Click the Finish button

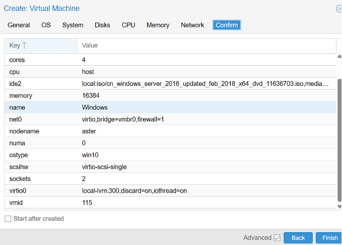[330, 238]
